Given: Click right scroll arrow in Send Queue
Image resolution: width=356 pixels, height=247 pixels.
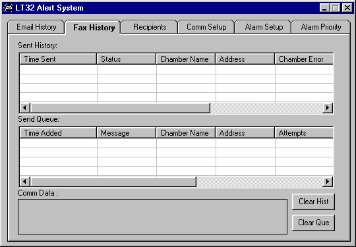Looking at the screenshot, I should tap(328, 181).
